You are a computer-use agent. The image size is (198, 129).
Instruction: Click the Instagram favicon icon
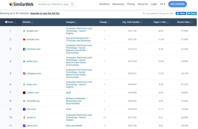click(x=24, y=73)
